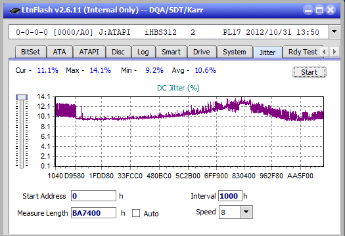Click the Avg value 10.6%
The width and height of the screenshot is (345, 236).
point(205,70)
